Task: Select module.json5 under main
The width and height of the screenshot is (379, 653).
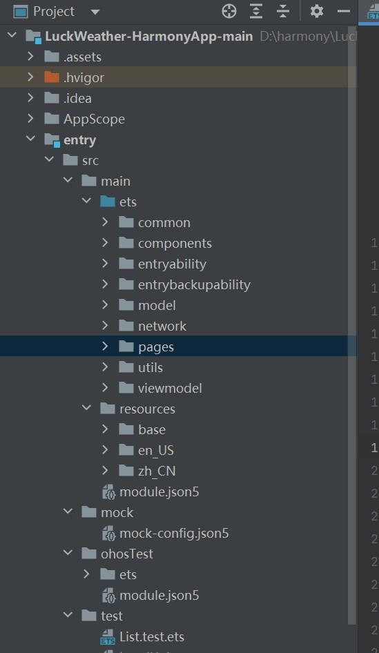Action: click(x=159, y=492)
